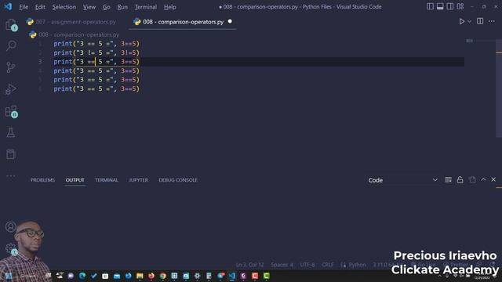Screen dimensions: 502x282
Task: Click line 6 print statement
Action: point(96,89)
